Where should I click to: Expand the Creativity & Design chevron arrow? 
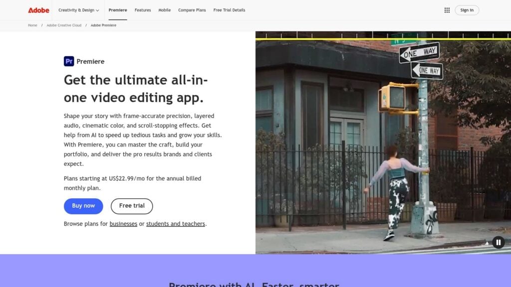click(97, 10)
